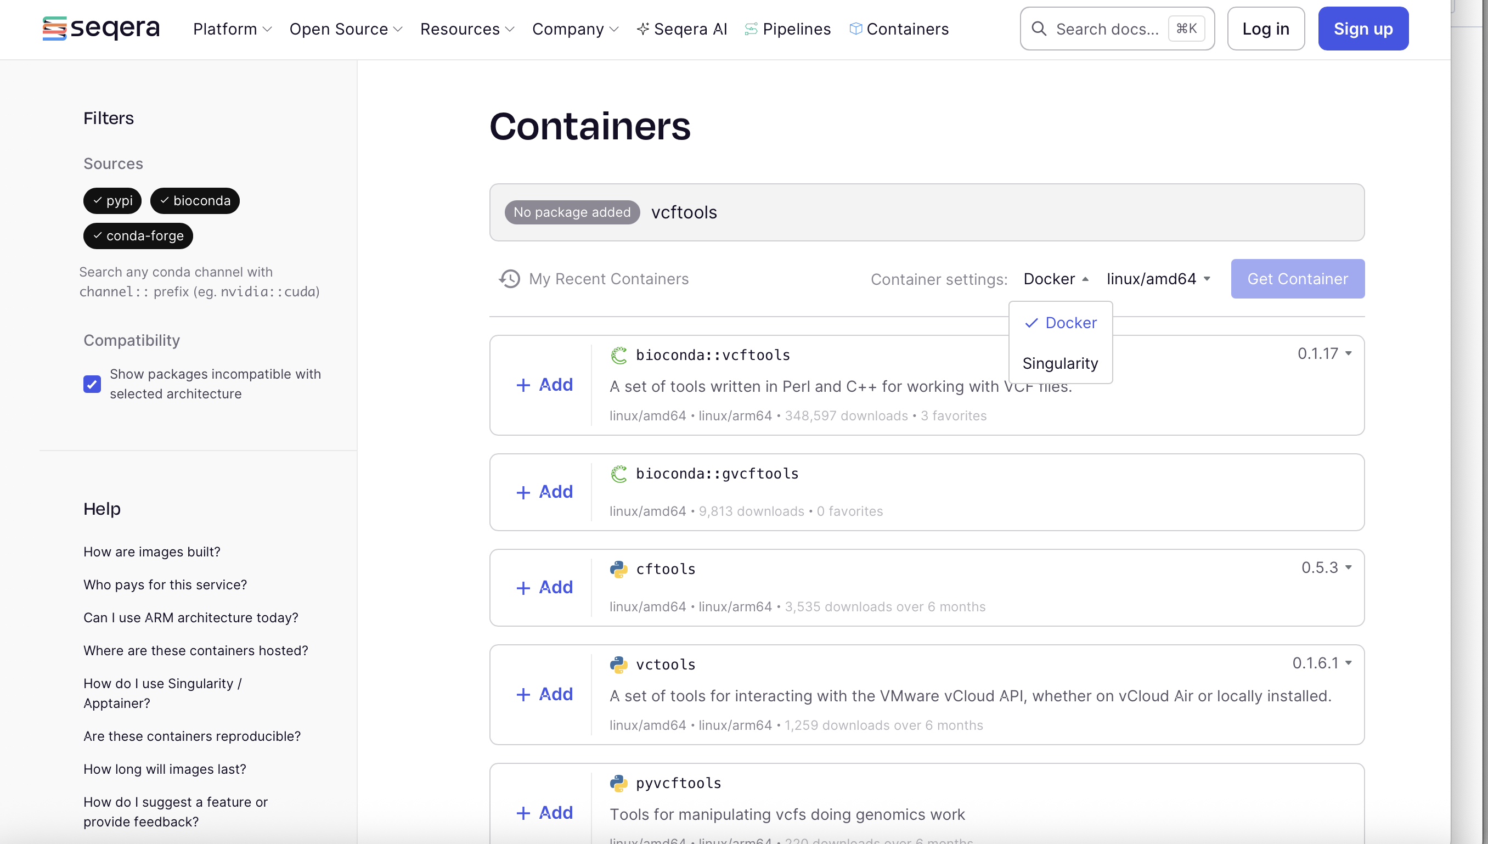Open the Pipelines navigation item
The width and height of the screenshot is (1488, 844).
[x=788, y=29]
